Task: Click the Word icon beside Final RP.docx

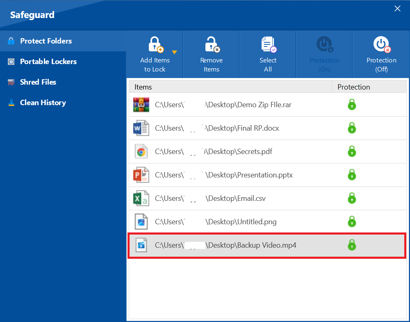Action: point(141,128)
